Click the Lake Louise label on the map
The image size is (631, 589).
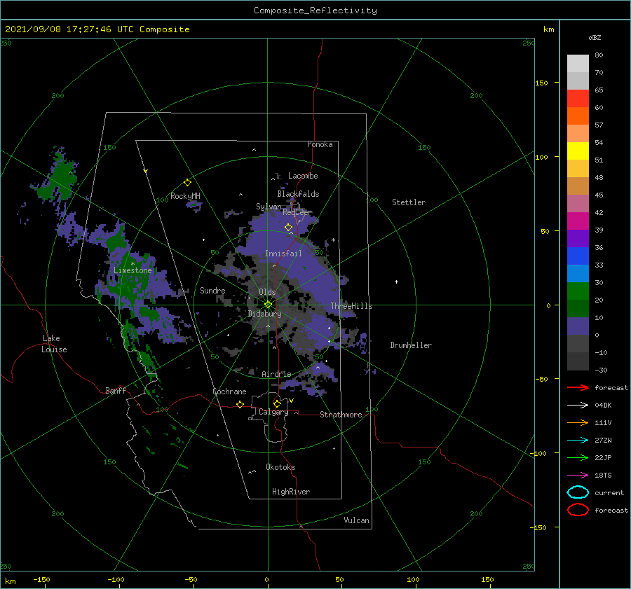(x=54, y=344)
